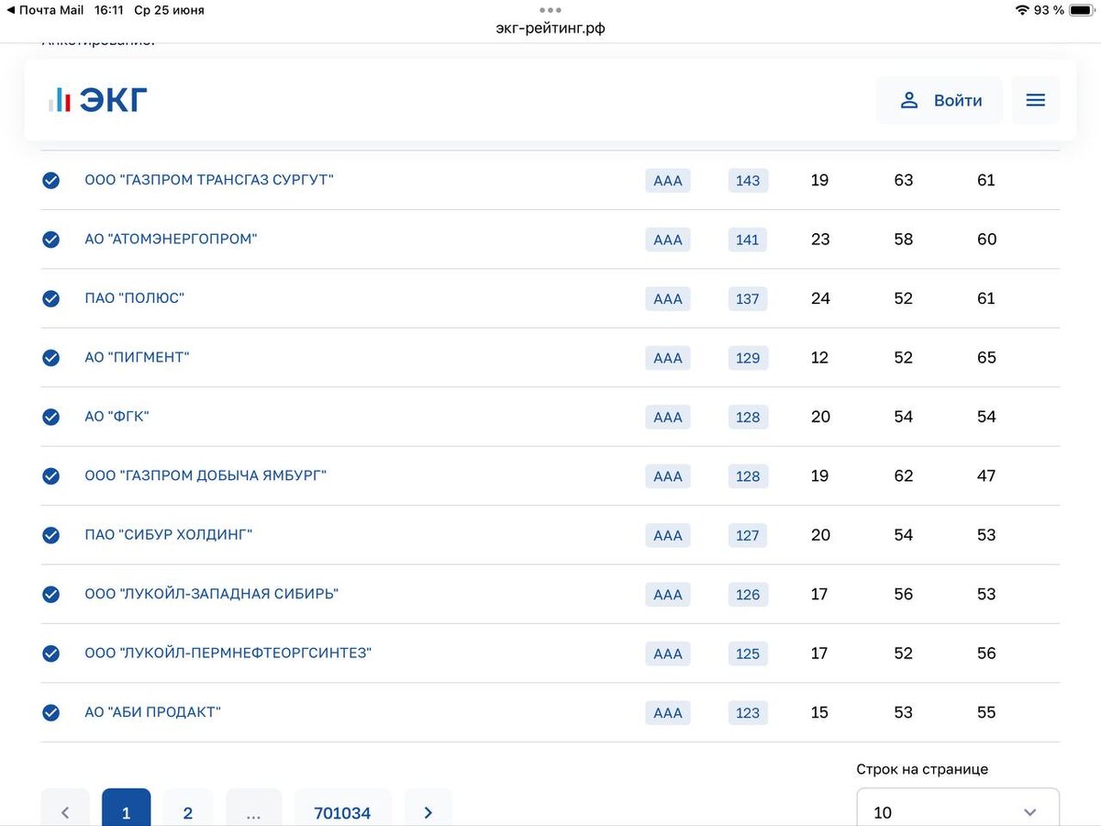
Task: Open АО "ПИГМЕНТ" company link
Action: click(x=137, y=357)
